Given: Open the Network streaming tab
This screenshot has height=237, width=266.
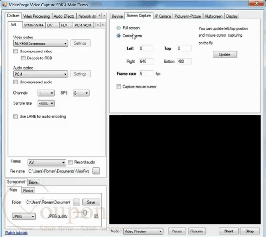Looking at the screenshot, I should click(x=87, y=16).
